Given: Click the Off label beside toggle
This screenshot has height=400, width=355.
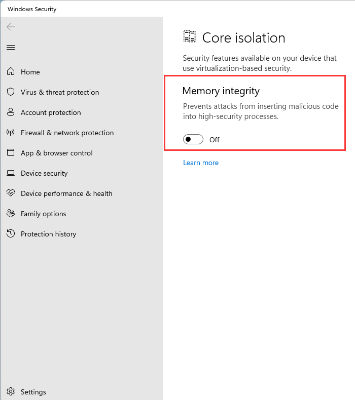Looking at the screenshot, I should tap(215, 140).
